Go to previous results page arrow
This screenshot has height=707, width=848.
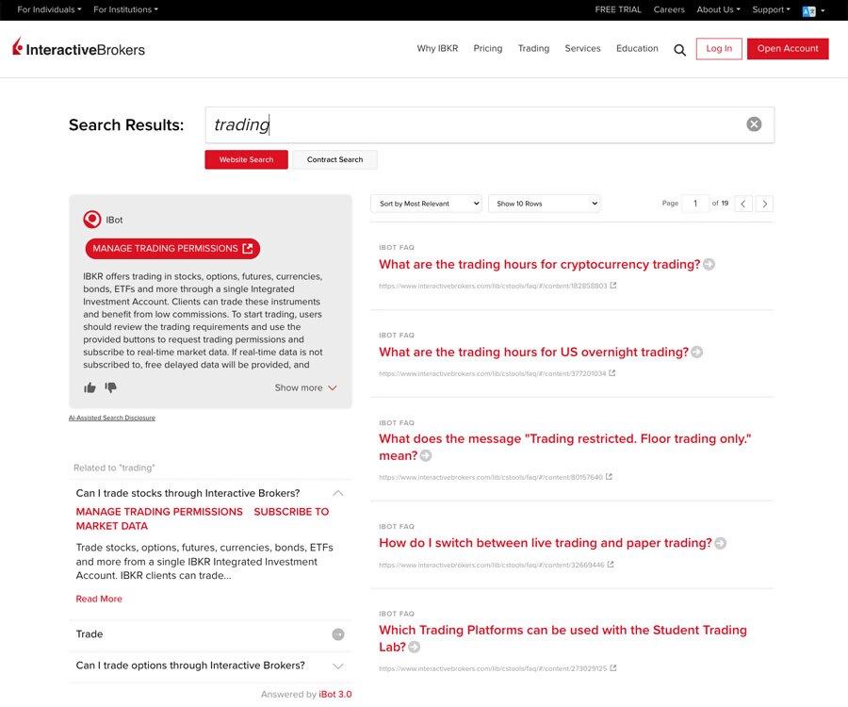(x=743, y=204)
